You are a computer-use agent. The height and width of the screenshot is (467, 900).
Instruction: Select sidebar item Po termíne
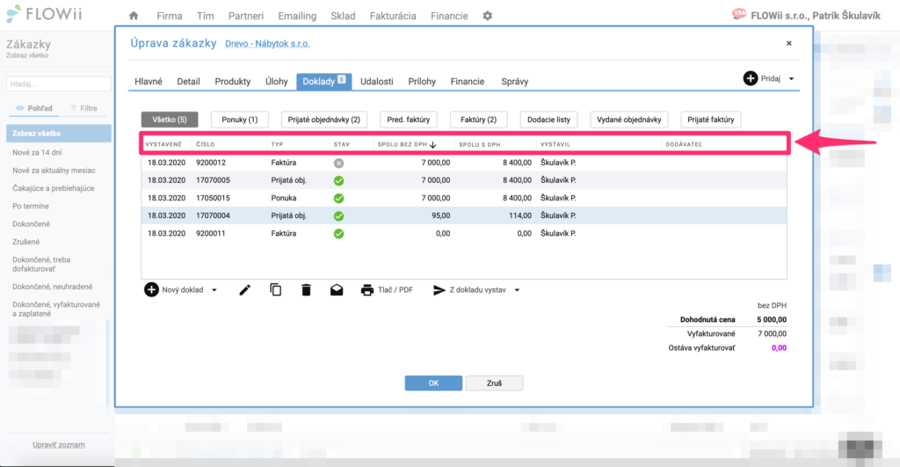[x=31, y=206]
